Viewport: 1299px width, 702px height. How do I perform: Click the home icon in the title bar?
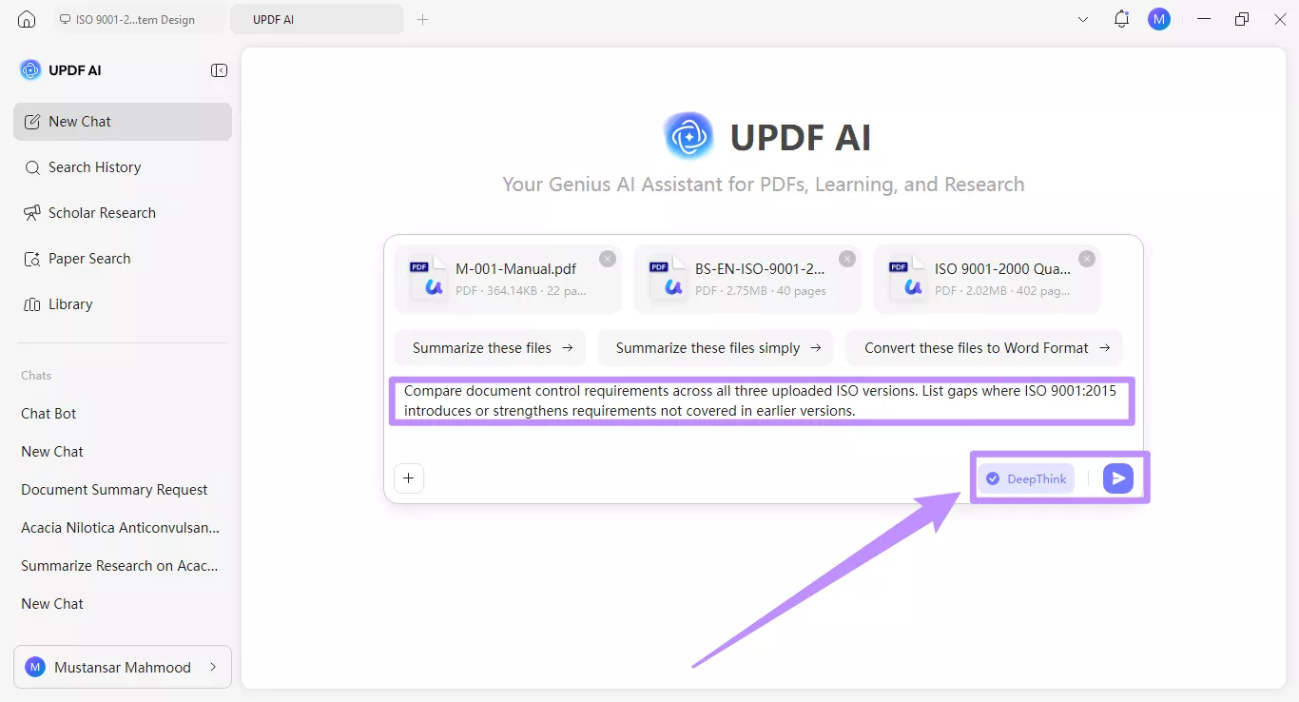point(26,19)
